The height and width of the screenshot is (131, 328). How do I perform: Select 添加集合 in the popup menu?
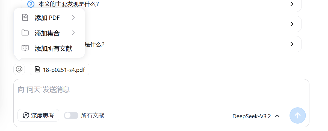[47, 33]
